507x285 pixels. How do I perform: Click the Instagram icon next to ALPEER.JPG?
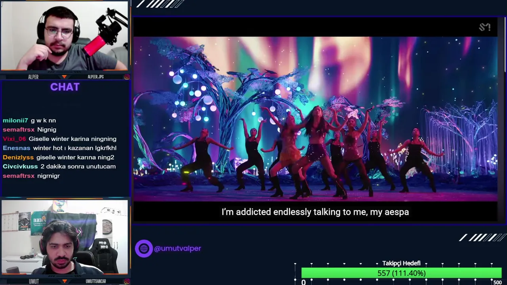click(x=127, y=77)
